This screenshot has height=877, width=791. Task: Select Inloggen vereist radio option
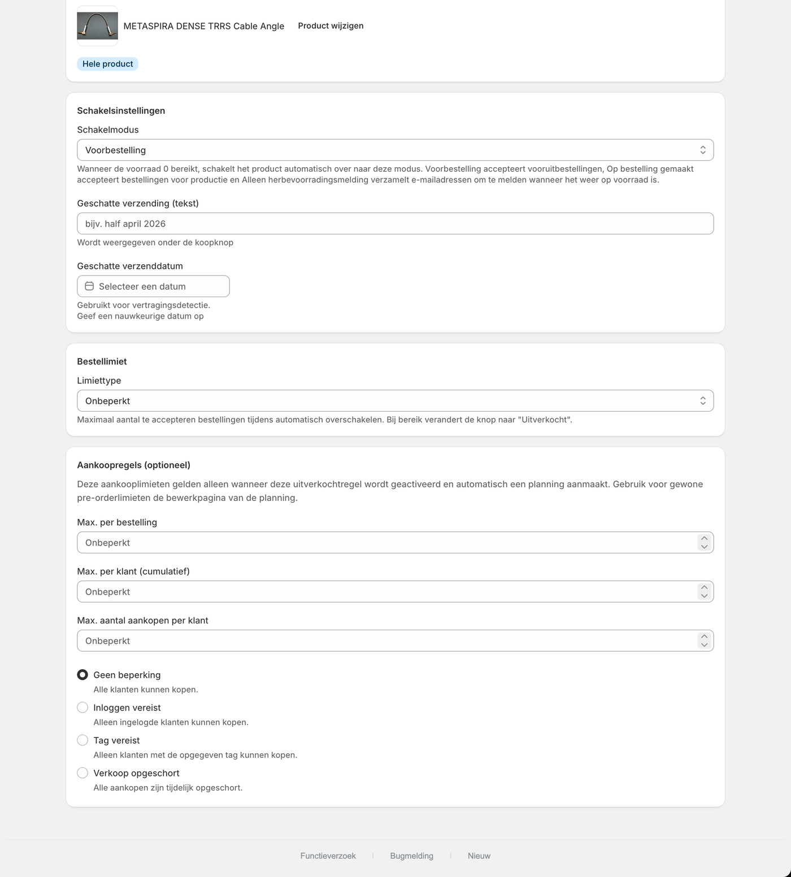pos(82,708)
